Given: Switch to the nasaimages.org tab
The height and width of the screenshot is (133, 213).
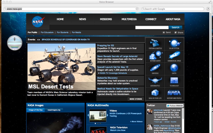Looking at the screenshot, I should click(54, 110).
